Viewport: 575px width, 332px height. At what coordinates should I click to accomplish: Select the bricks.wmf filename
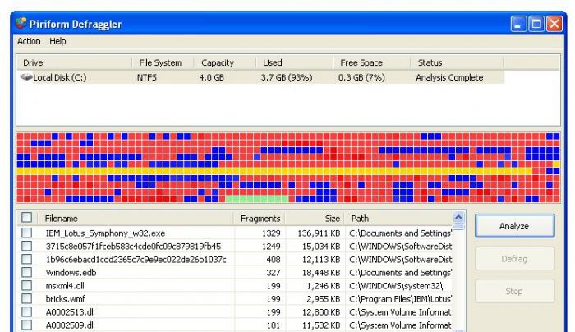65,299
